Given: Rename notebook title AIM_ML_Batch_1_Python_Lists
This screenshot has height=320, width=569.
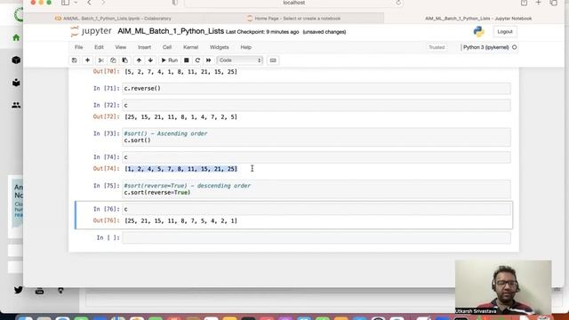Looking at the screenshot, I should (x=171, y=31).
